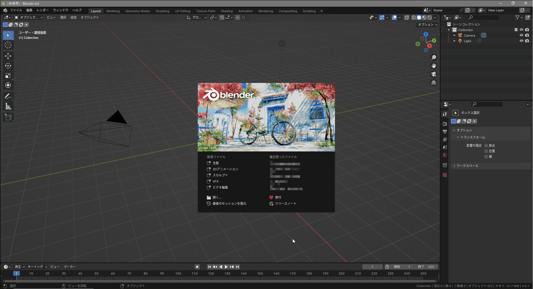Expand the Light item in outliner
The image size is (533, 289).
click(454, 41)
